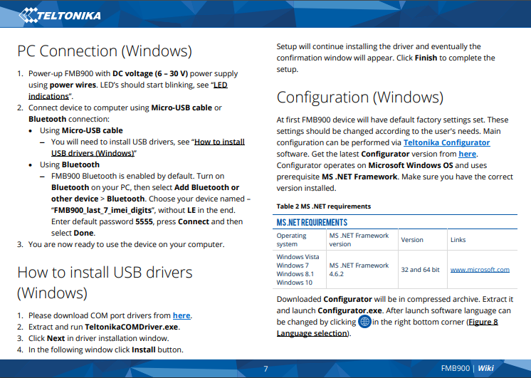Click the "Version" column header in the table

(x=412, y=240)
